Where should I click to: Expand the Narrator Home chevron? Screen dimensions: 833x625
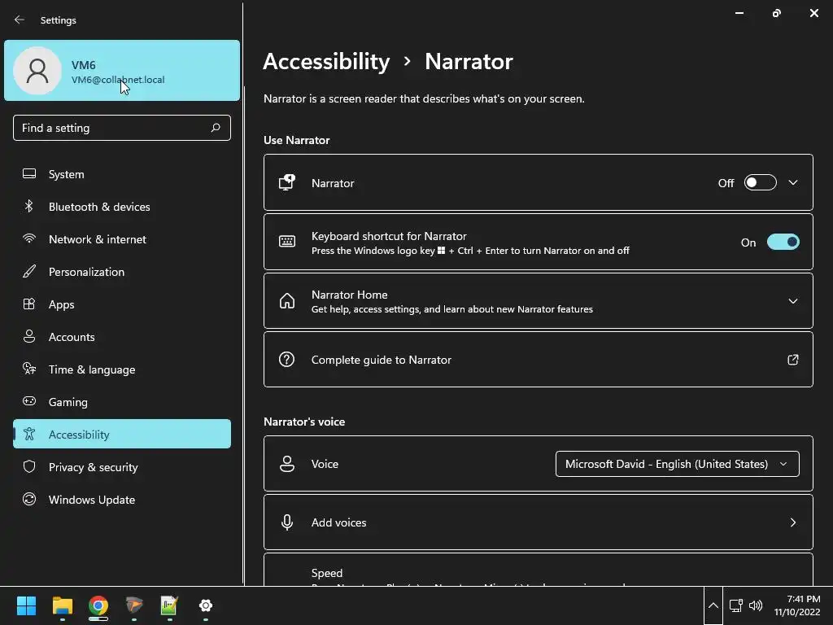click(792, 301)
